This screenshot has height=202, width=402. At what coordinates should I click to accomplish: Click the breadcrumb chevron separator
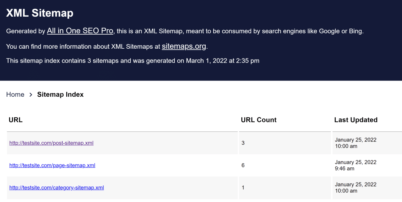pos(31,95)
